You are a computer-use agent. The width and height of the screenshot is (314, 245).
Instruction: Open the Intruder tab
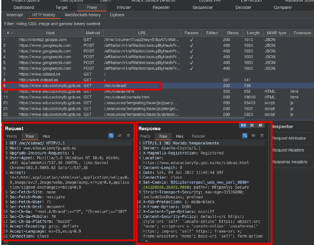coord(124,7)
